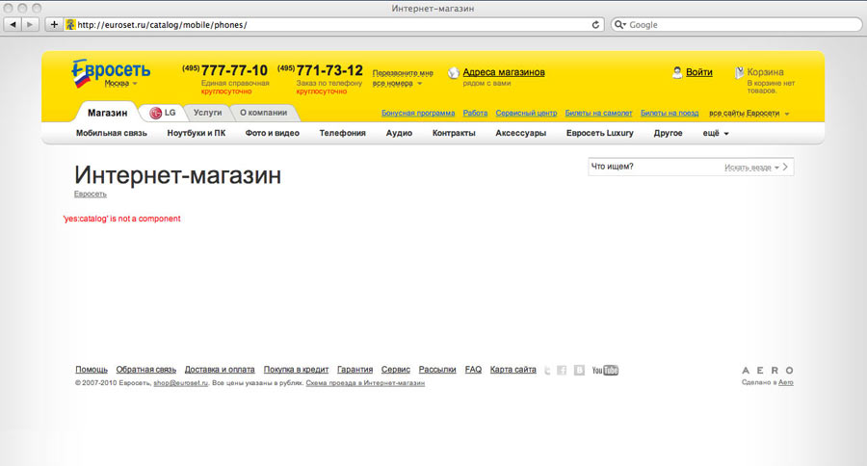
Task: Open the Twitter icon in footer
Action: [547, 371]
